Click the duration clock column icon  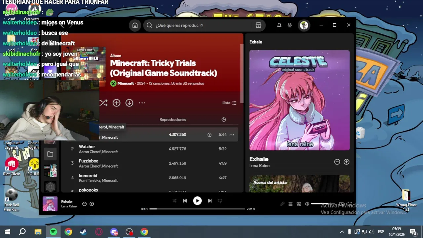click(x=224, y=120)
